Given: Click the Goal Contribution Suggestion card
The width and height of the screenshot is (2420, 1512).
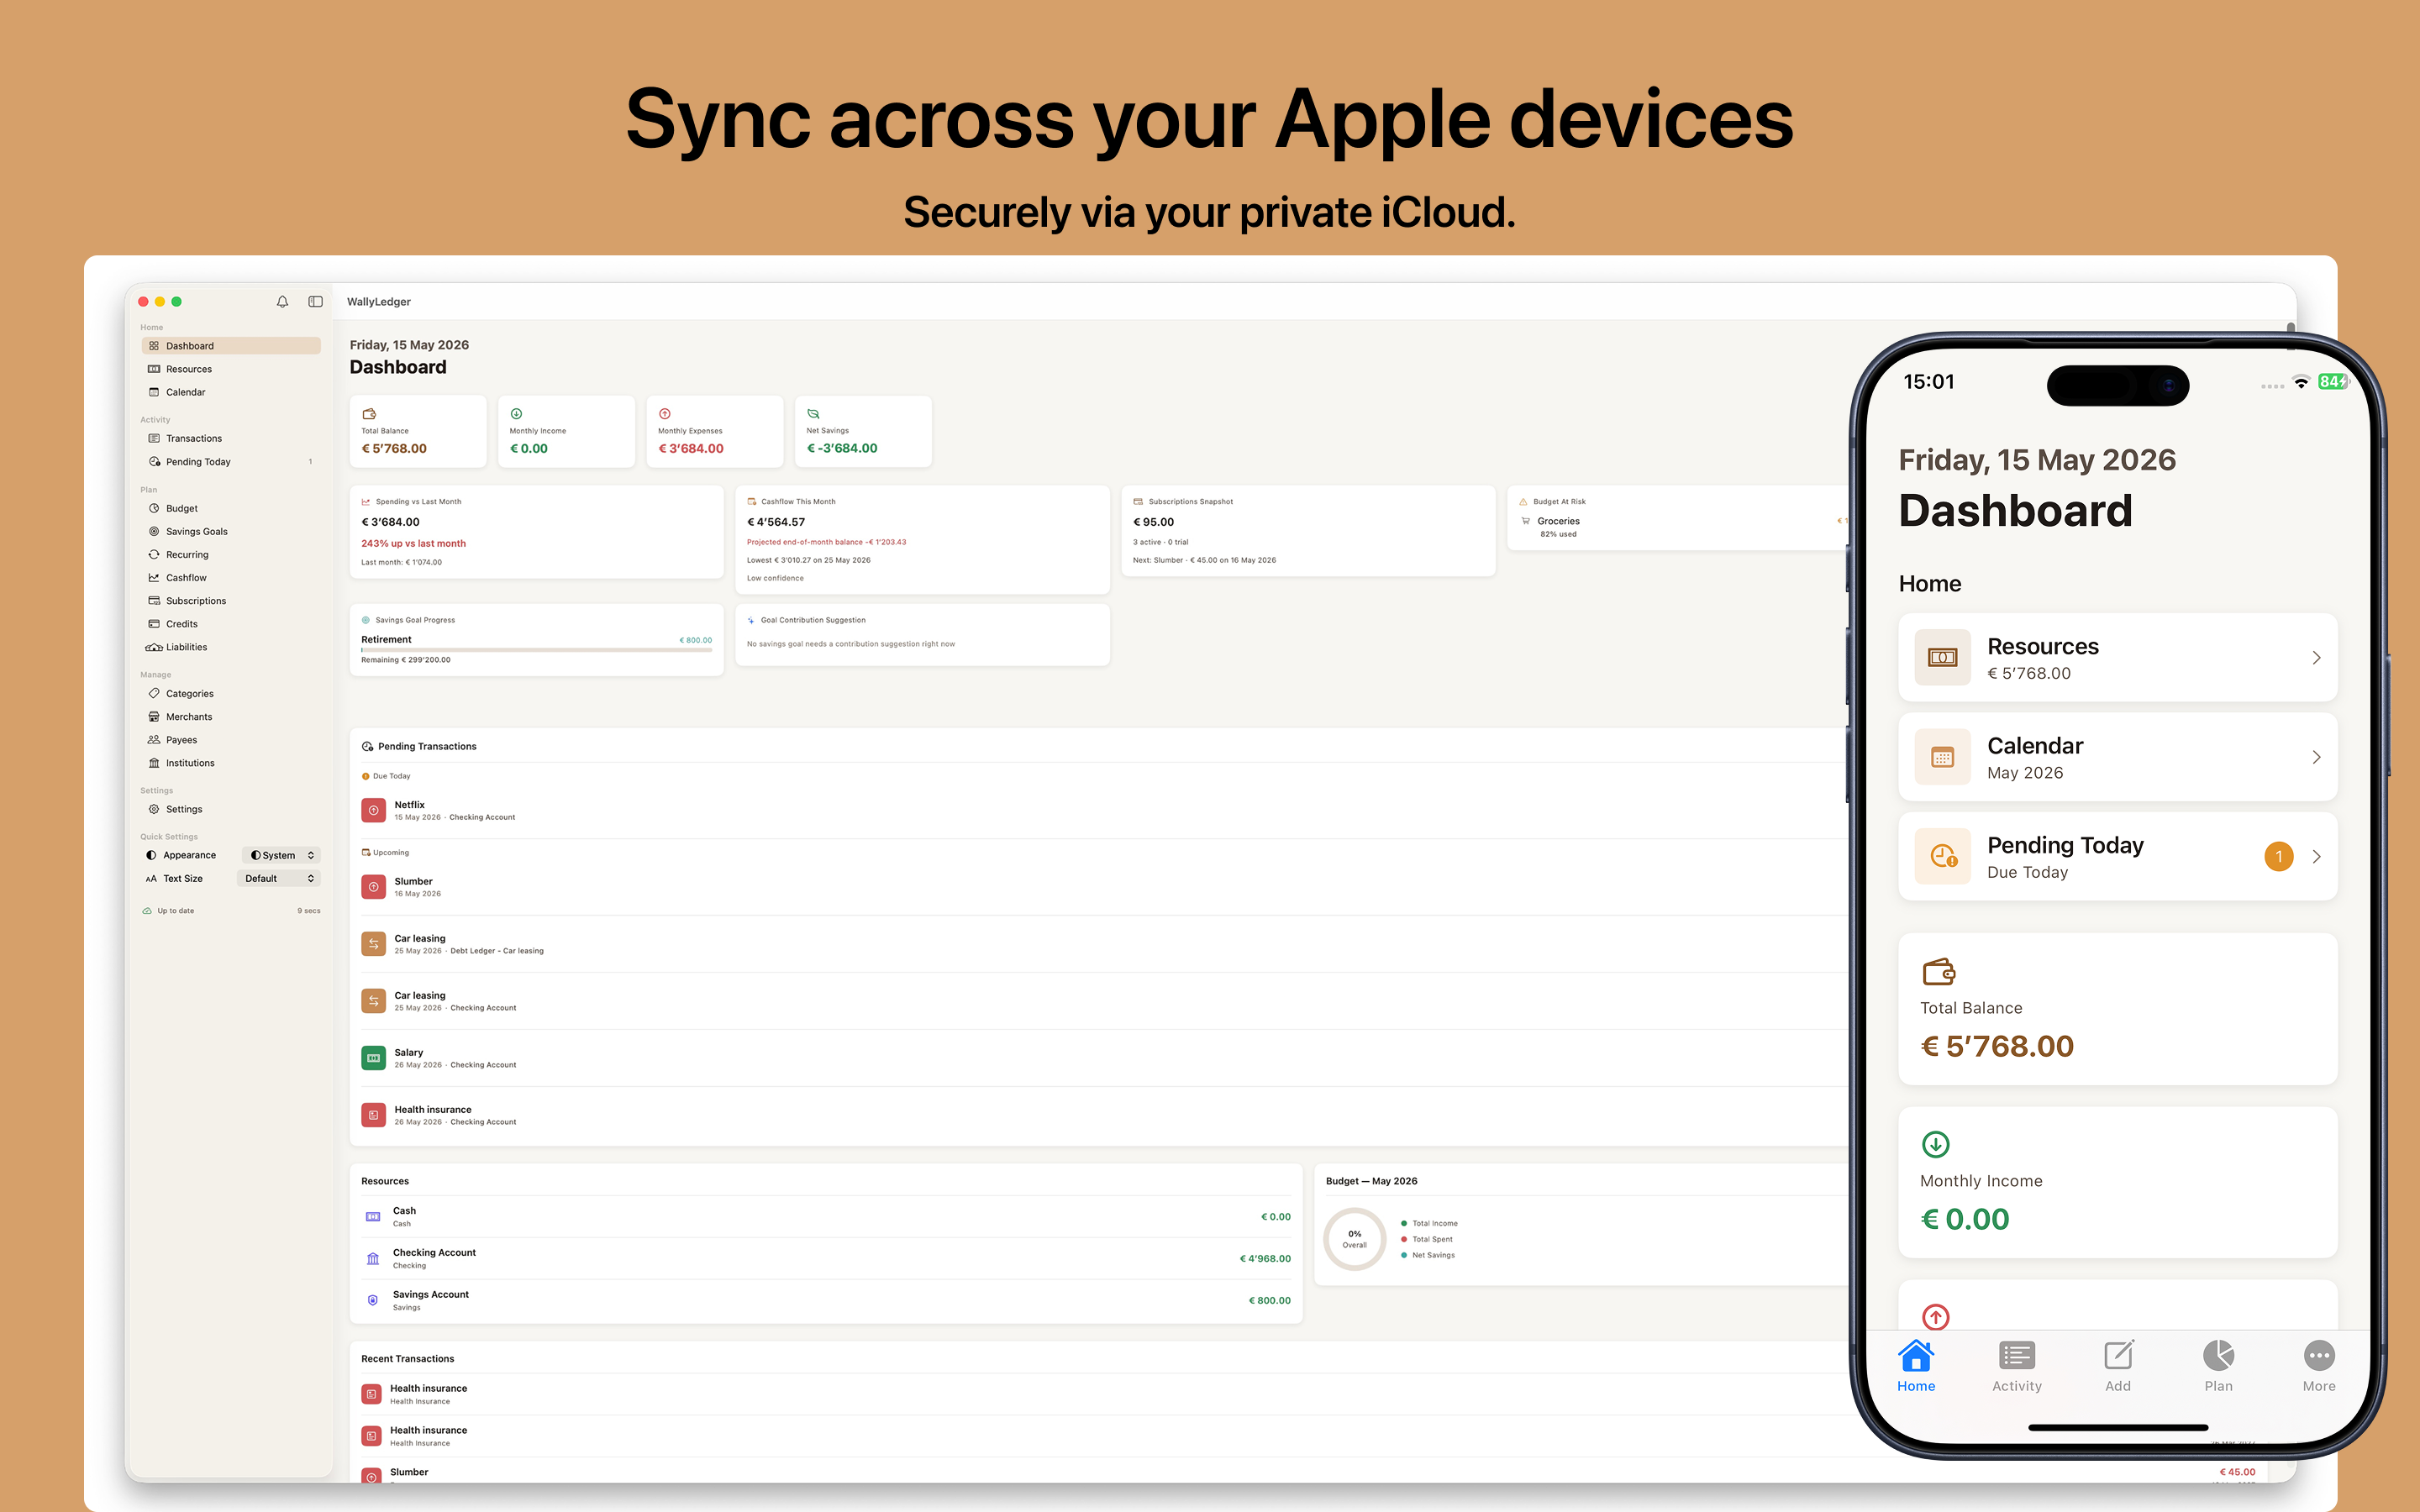Looking at the screenshot, I should tap(922, 634).
